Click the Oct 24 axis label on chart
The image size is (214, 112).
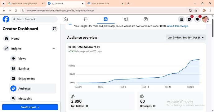coord(190,87)
